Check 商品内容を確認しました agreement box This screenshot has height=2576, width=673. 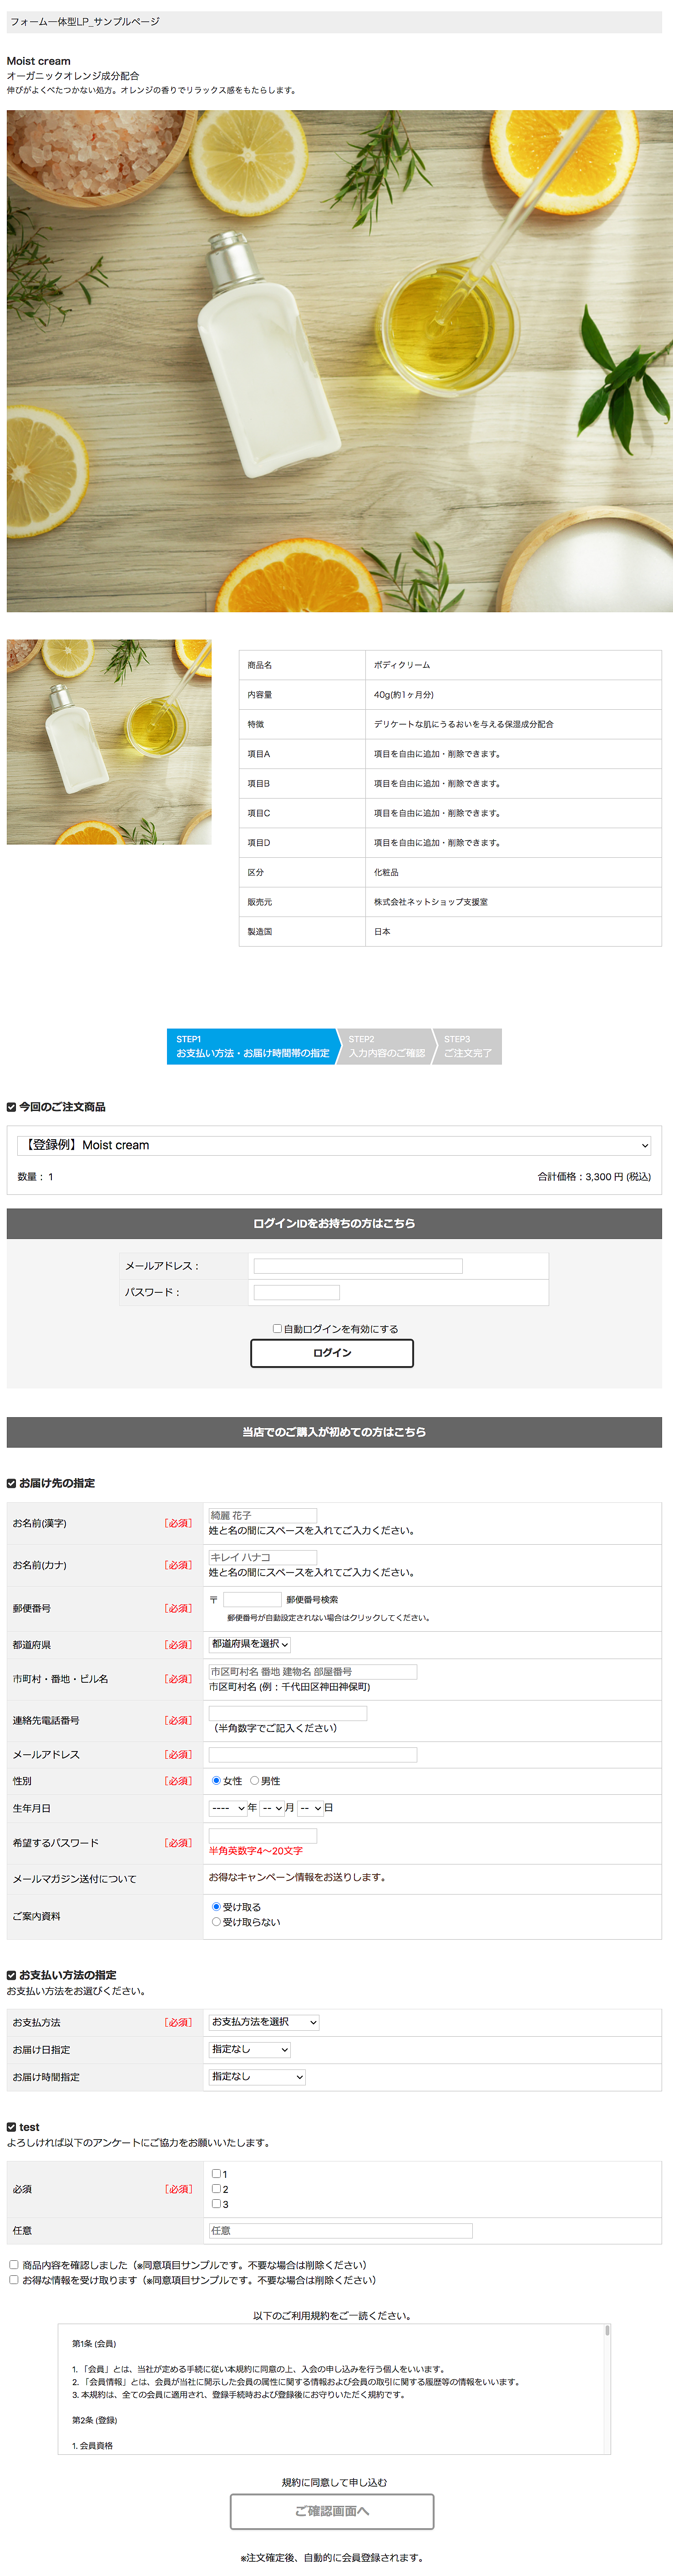(x=14, y=2265)
